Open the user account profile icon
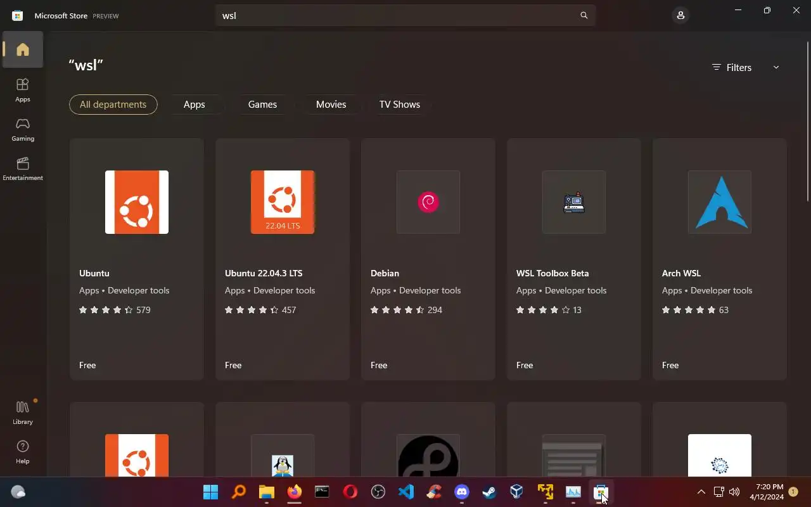The image size is (811, 507). (680, 15)
